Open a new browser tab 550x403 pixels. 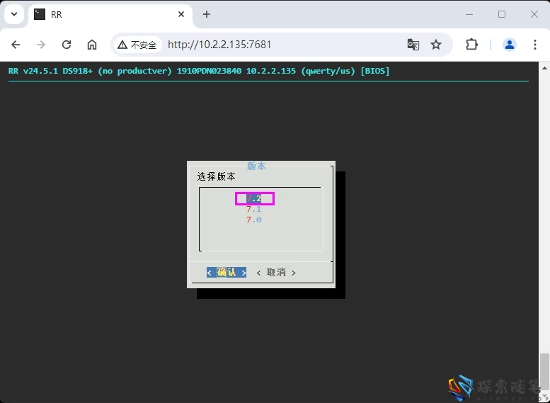(207, 14)
